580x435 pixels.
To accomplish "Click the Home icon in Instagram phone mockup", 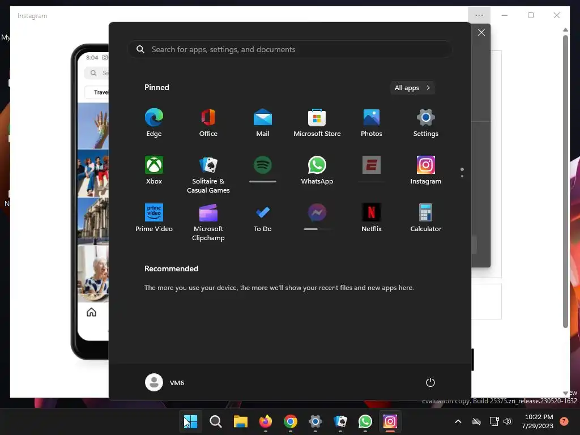I will (91, 313).
